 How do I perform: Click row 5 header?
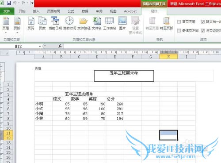[8, 104]
